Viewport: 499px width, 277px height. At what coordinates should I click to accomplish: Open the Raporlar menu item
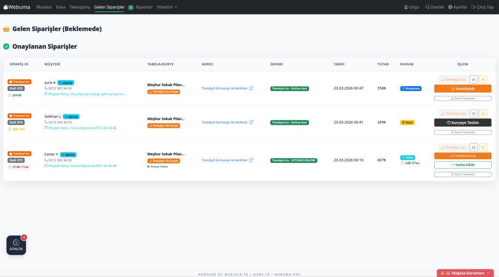[144, 7]
